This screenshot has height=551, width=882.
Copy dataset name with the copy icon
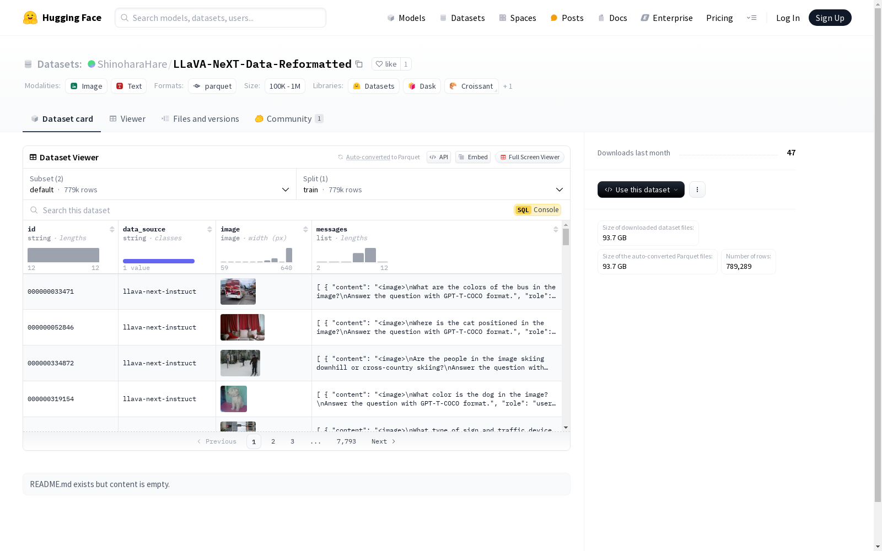359,64
